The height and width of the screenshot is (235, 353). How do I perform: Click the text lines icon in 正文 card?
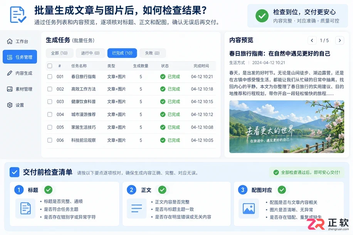pos(137,208)
